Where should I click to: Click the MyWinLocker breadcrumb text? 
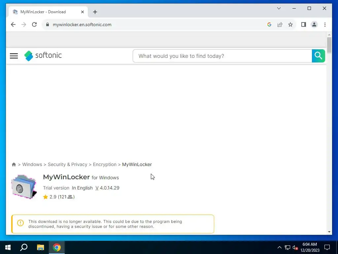[137, 165]
